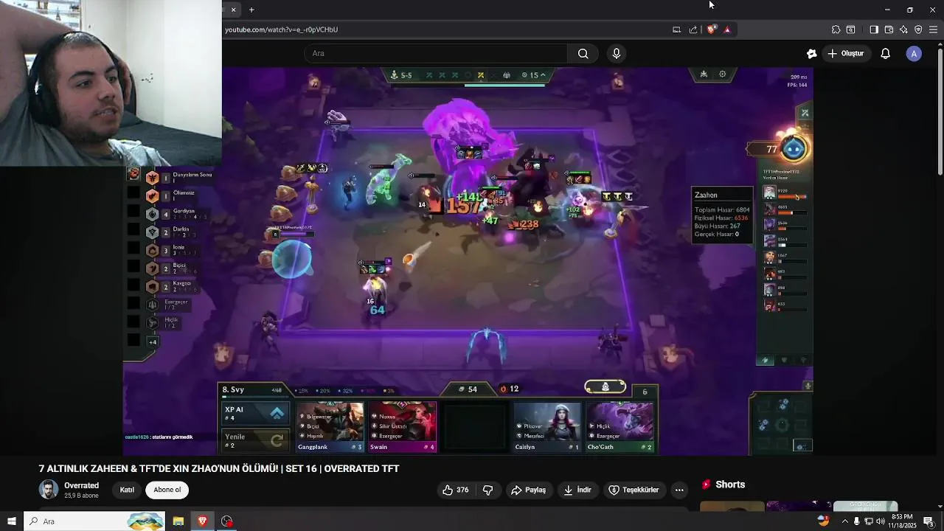Open a new browser tab
This screenshot has height=531, width=944.
251,10
